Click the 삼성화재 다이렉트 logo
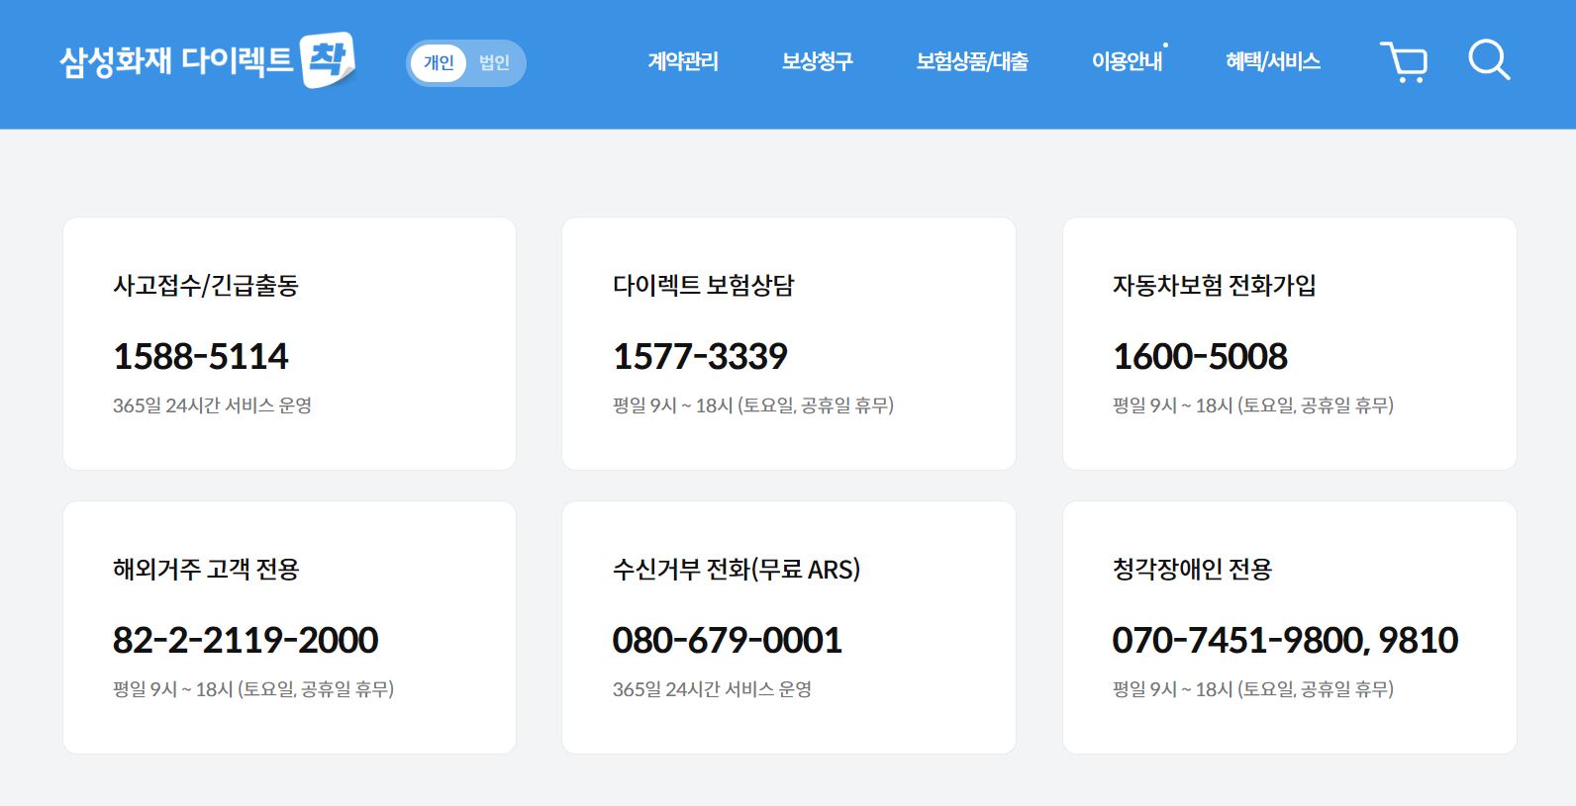 tap(207, 60)
